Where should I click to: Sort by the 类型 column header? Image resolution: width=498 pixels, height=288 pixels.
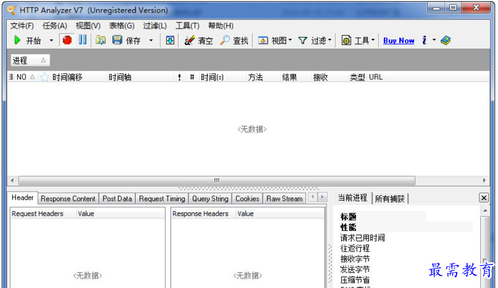(x=357, y=77)
